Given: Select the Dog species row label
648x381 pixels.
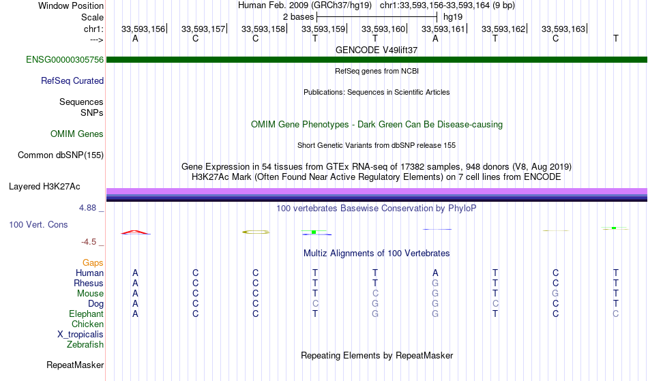Looking at the screenshot, I should click(x=95, y=304).
